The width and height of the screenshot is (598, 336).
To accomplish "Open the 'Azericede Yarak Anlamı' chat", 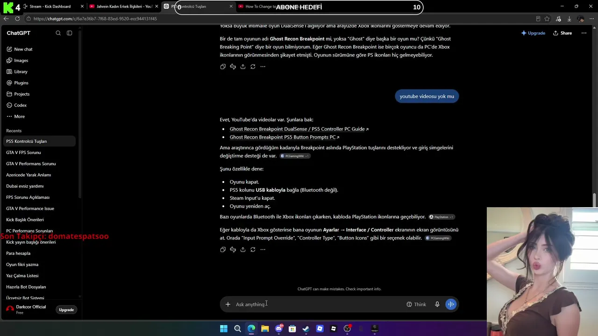I will pos(39,175).
